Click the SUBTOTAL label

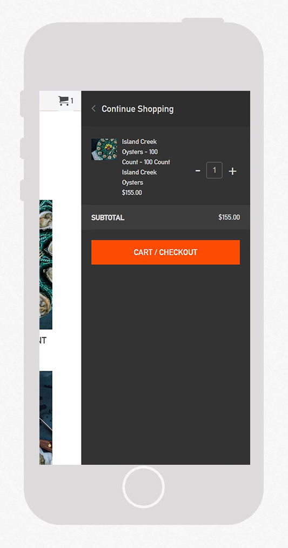point(108,217)
